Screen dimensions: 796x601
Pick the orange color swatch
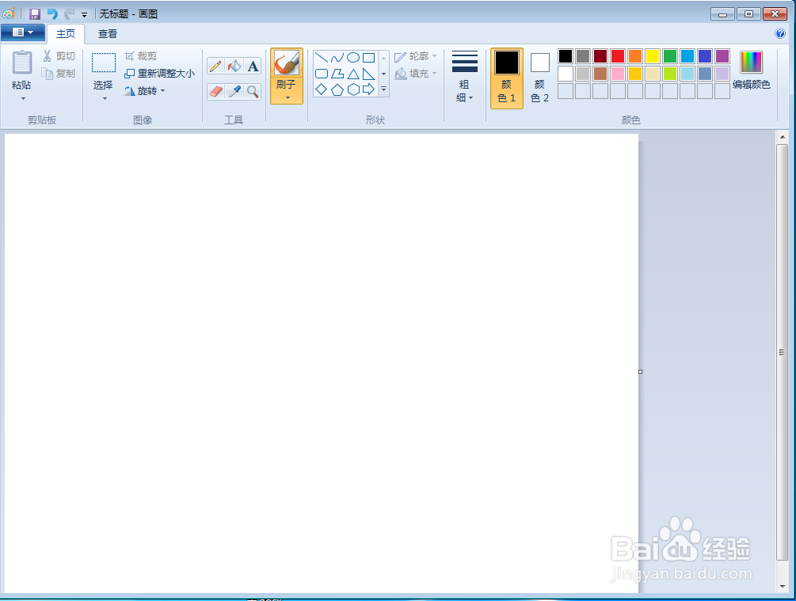[x=634, y=56]
